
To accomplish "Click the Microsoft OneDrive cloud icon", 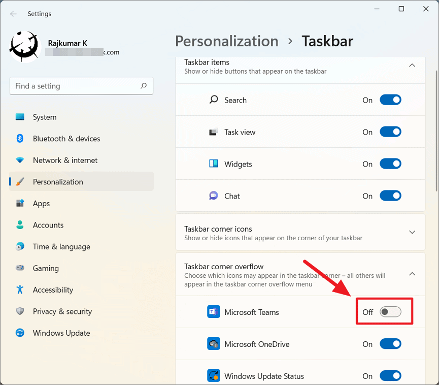I will [x=213, y=344].
